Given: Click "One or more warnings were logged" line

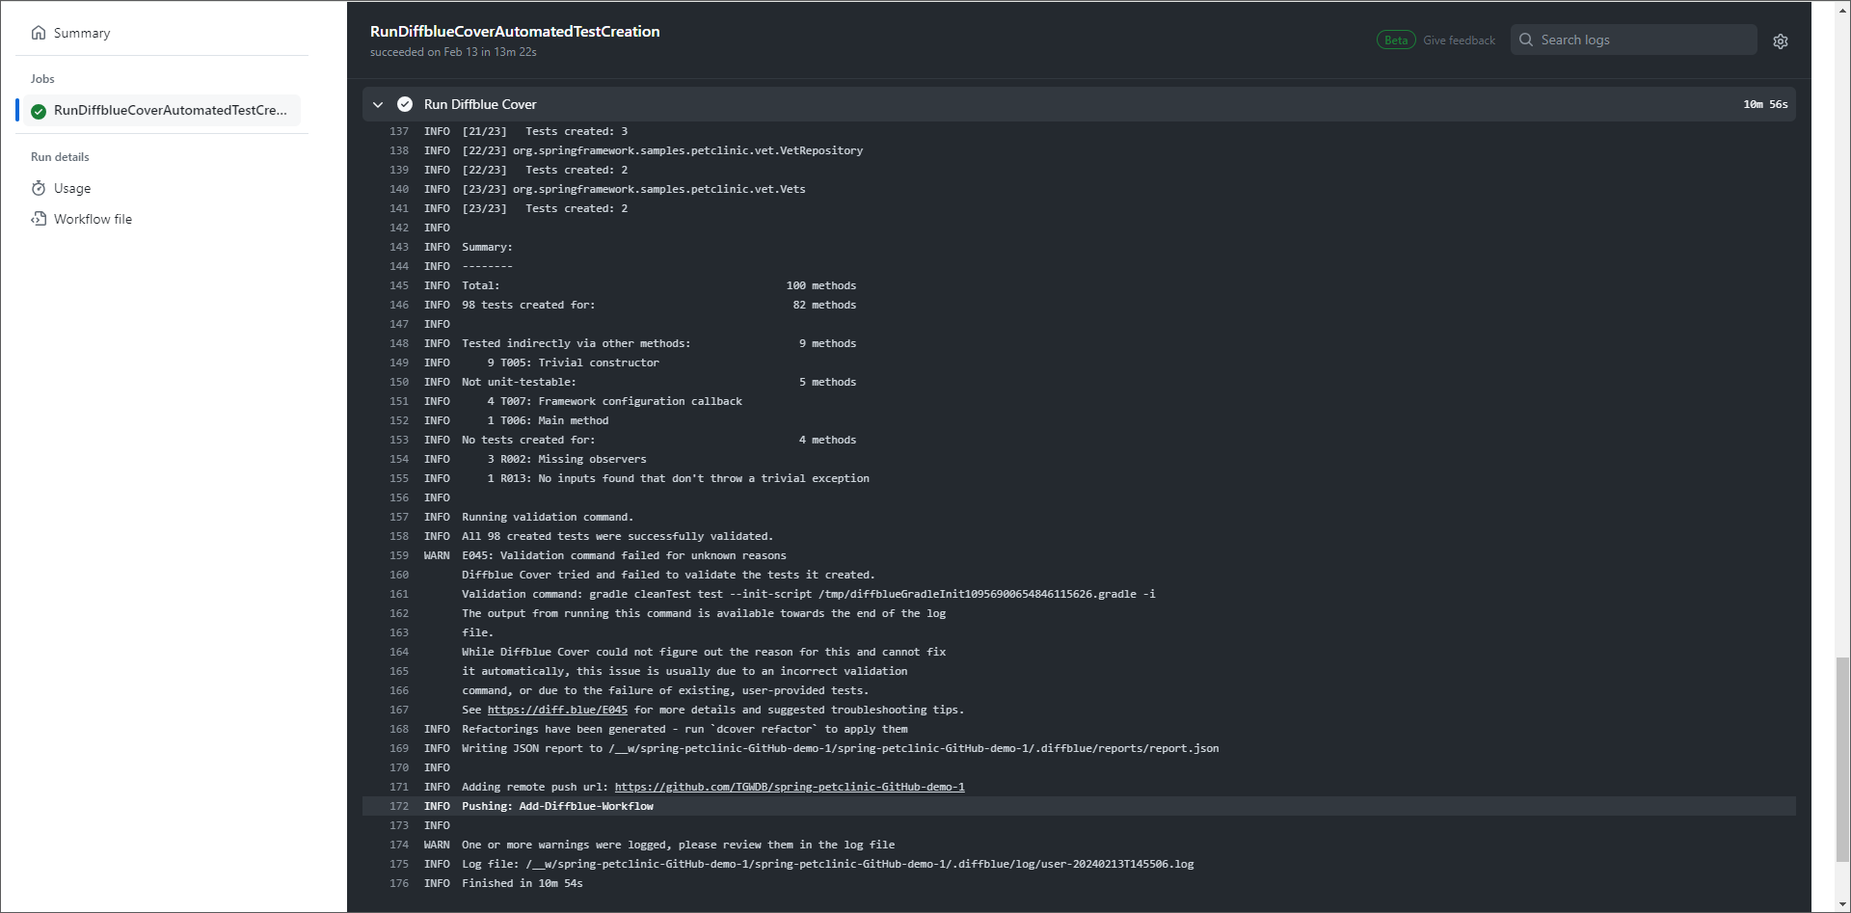Looking at the screenshot, I should 678,845.
